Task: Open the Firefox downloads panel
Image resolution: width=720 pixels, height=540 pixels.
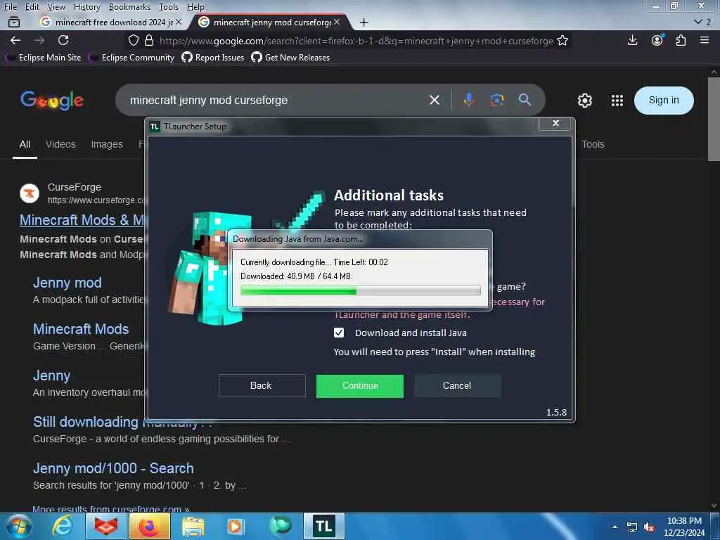Action: 632,40
